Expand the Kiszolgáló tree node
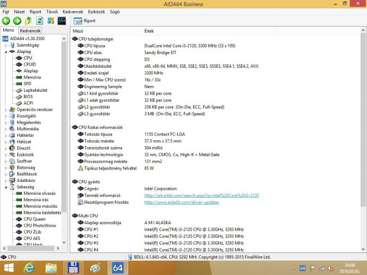Screen dimensions: 367x275 pos(6,116)
